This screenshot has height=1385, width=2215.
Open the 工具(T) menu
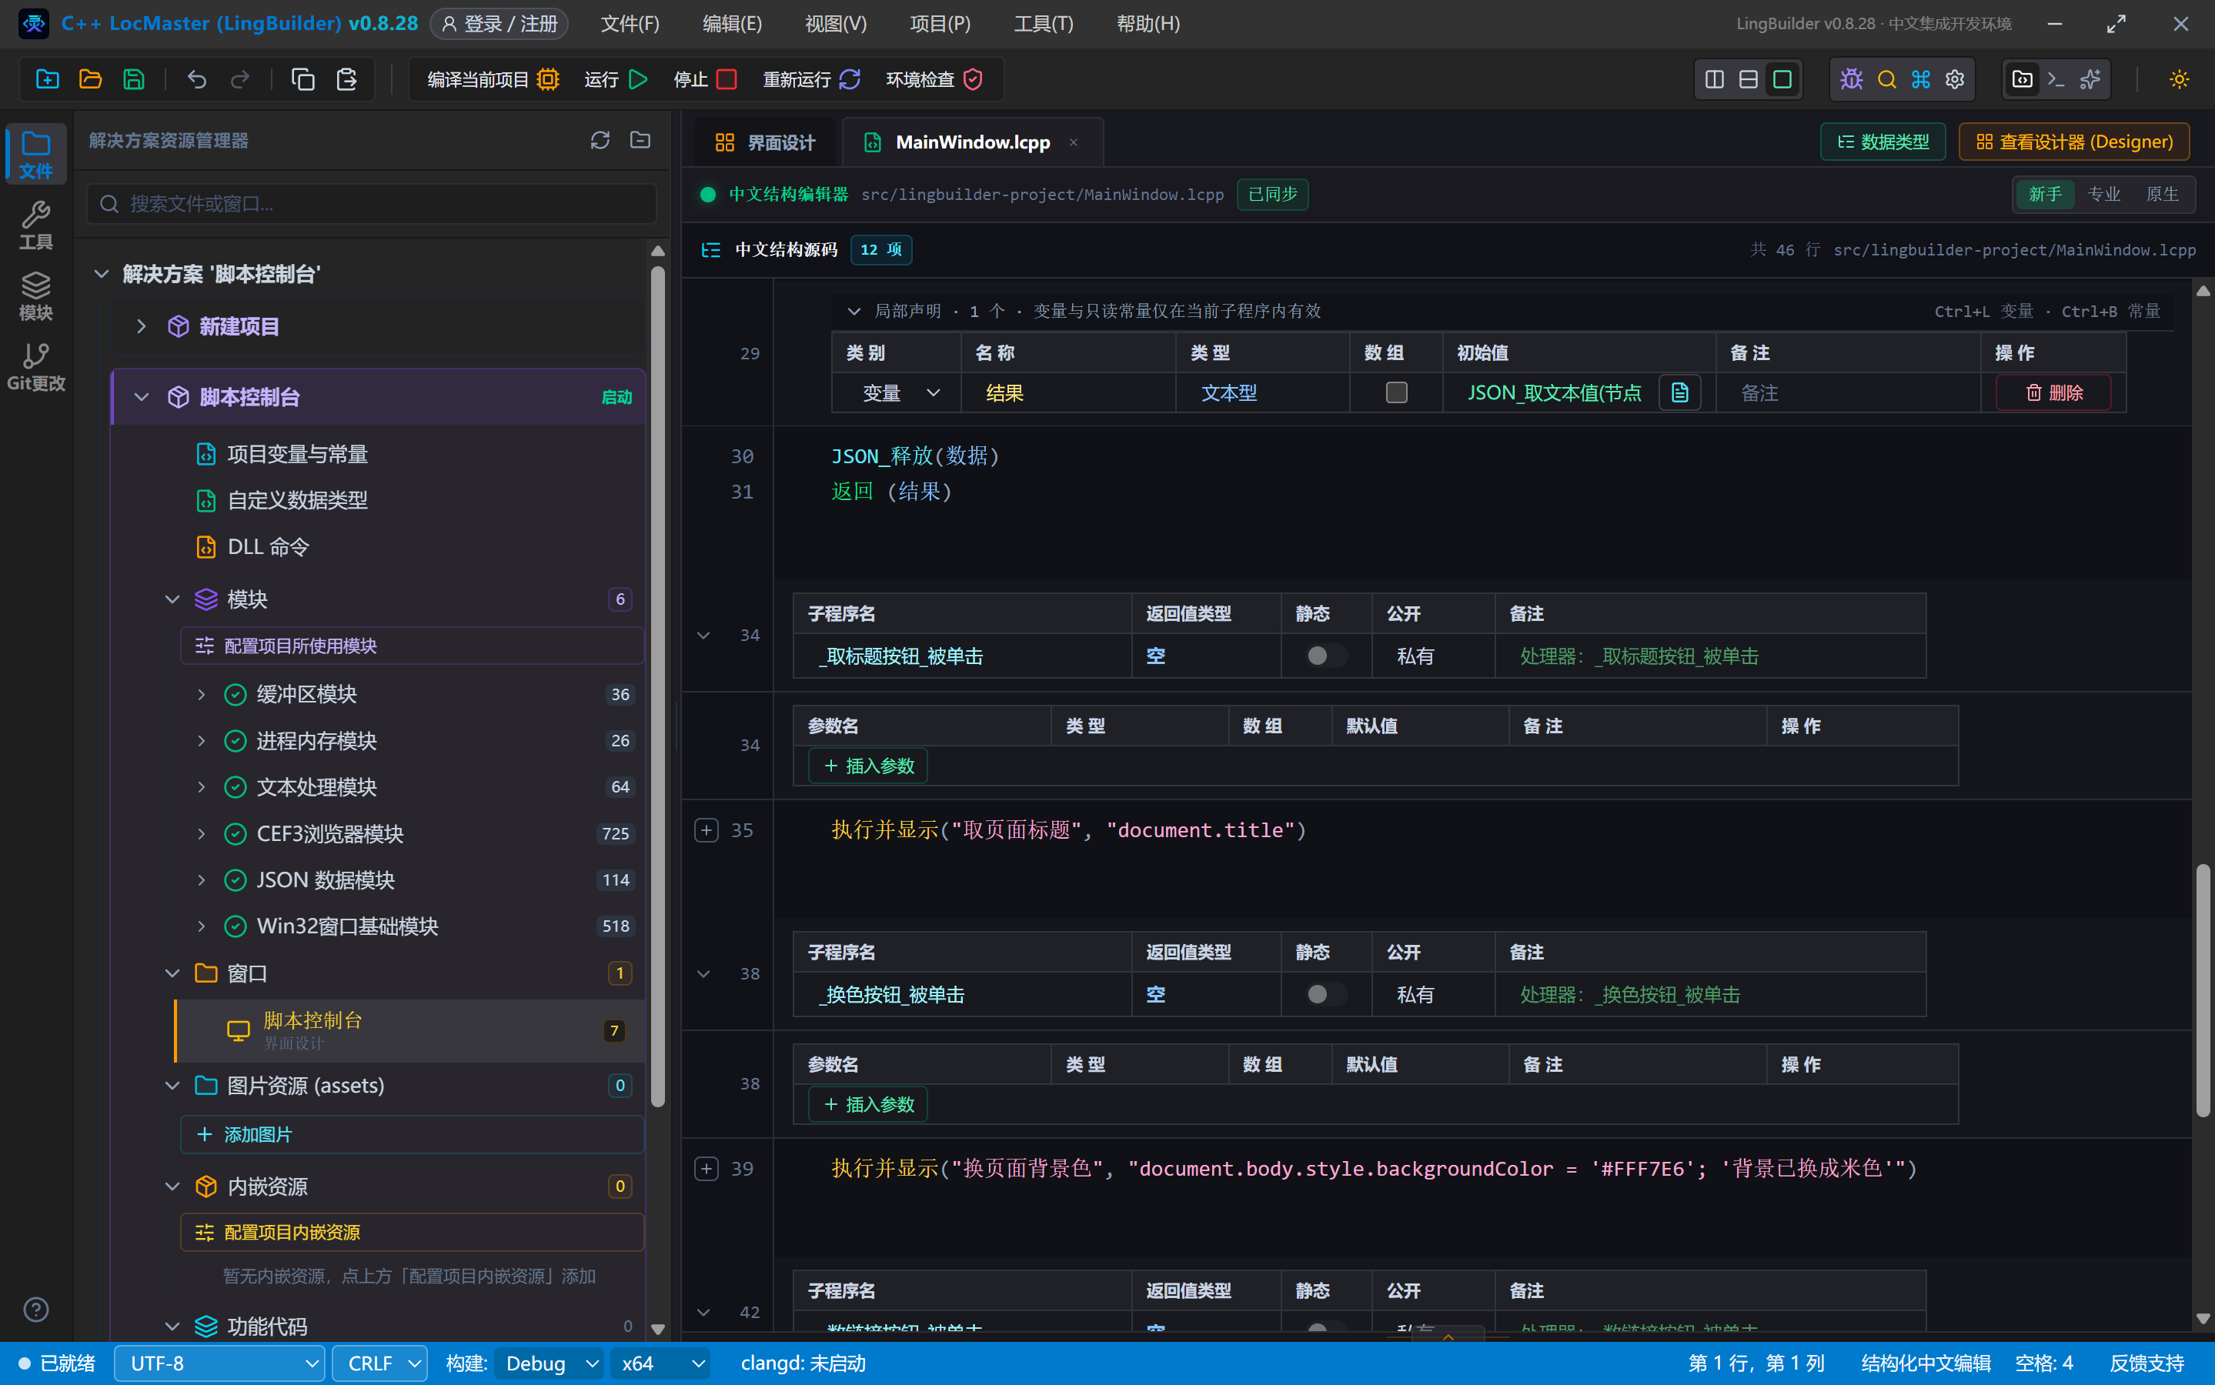pos(1044,24)
